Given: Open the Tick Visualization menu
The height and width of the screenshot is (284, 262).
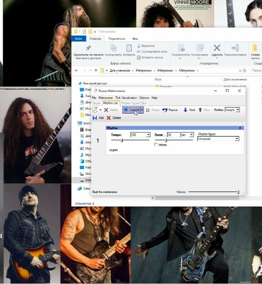Looking at the screenshot, I should tap(126, 98).
